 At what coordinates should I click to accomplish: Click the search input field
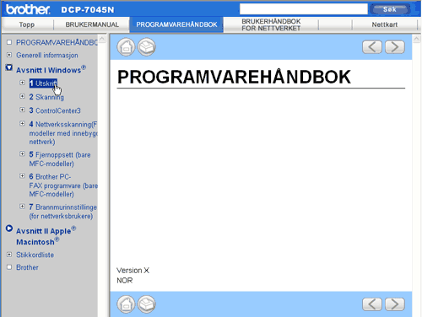coord(304,9)
